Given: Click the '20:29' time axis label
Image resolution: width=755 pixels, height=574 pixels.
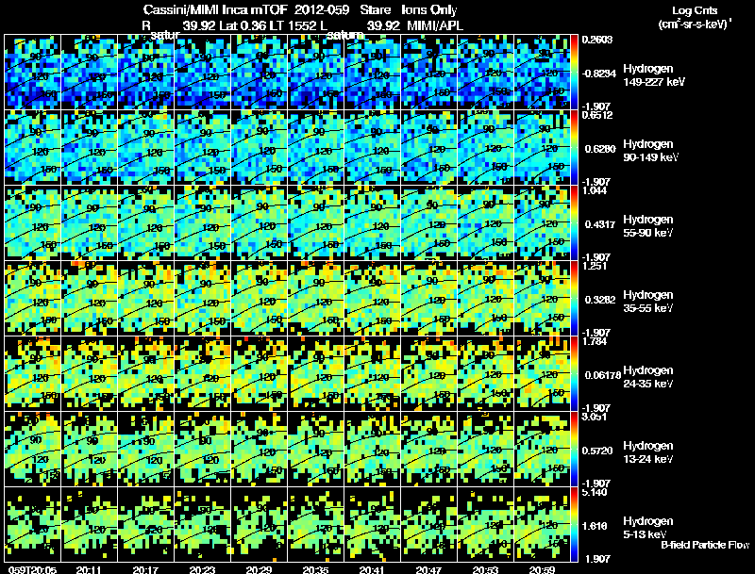Looking at the screenshot, I should (x=259, y=569).
